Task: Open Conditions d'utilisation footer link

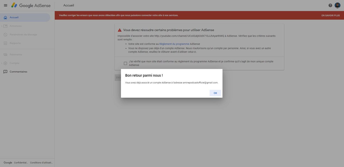Action: coord(42,163)
